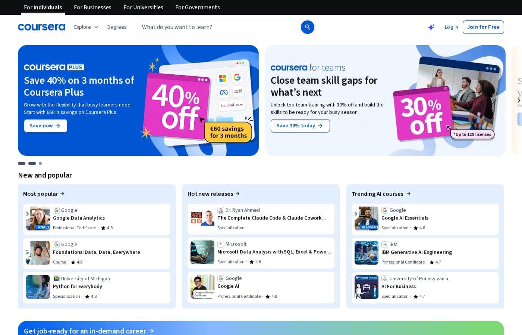This screenshot has width=522, height=335.
Task: Select the Foundations: Data, Data, Everywhere thumbnail
Action: (x=38, y=253)
